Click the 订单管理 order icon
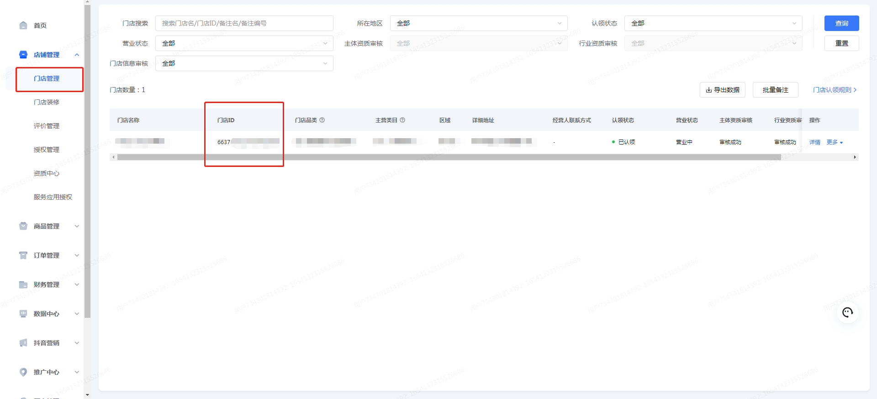This screenshot has height=399, width=877. [x=23, y=255]
